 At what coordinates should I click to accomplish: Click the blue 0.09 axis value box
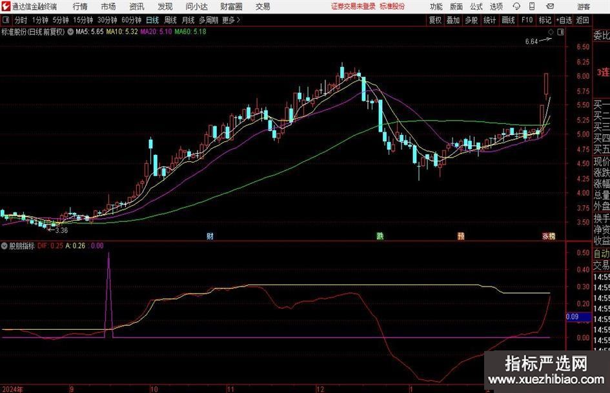578,317
